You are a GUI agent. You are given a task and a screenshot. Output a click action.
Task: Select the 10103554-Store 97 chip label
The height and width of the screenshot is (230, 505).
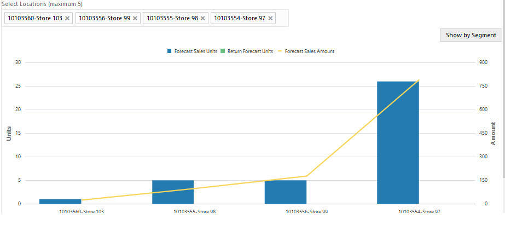point(240,19)
